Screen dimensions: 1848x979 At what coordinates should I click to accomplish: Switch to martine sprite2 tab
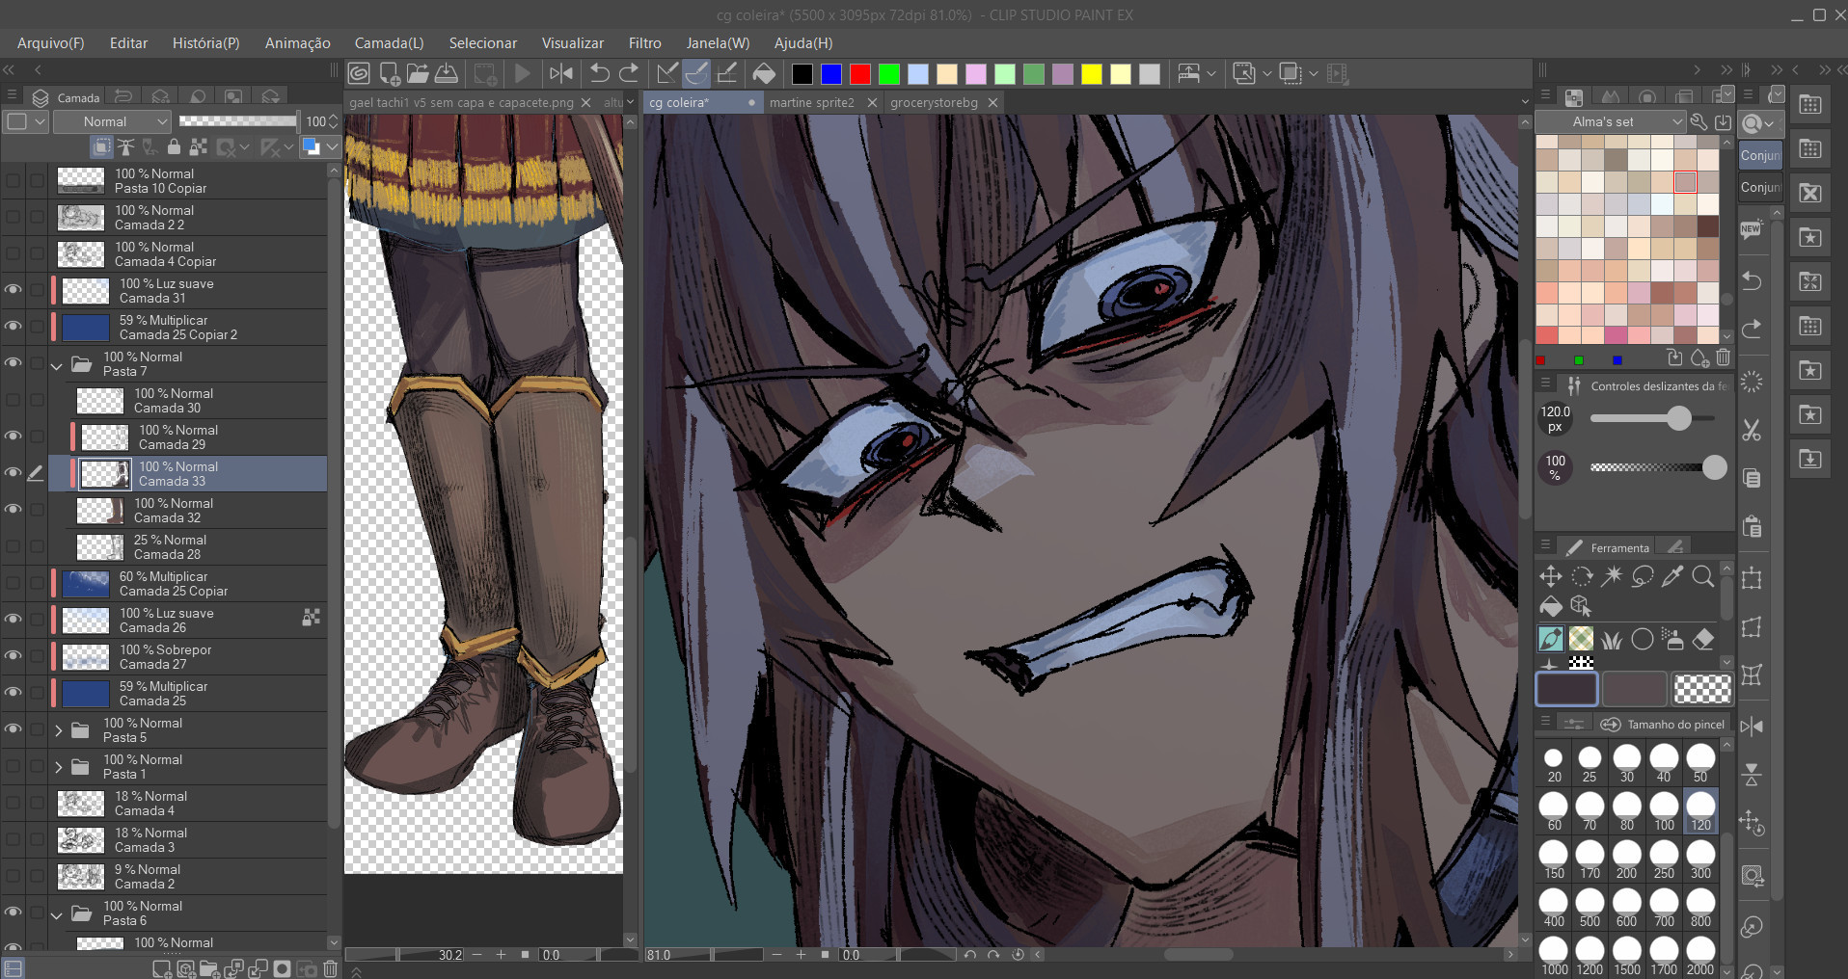click(x=811, y=102)
